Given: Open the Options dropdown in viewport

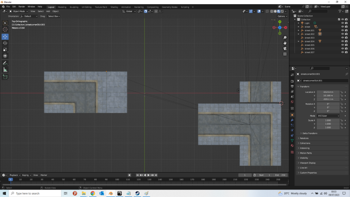Looking at the screenshot, I should pyautogui.click(x=282, y=16).
